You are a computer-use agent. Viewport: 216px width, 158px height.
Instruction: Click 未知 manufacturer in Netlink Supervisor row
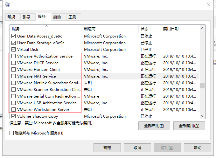click(88, 83)
